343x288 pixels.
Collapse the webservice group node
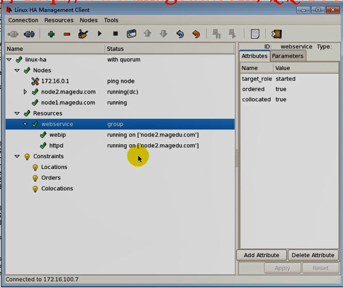tap(25, 124)
